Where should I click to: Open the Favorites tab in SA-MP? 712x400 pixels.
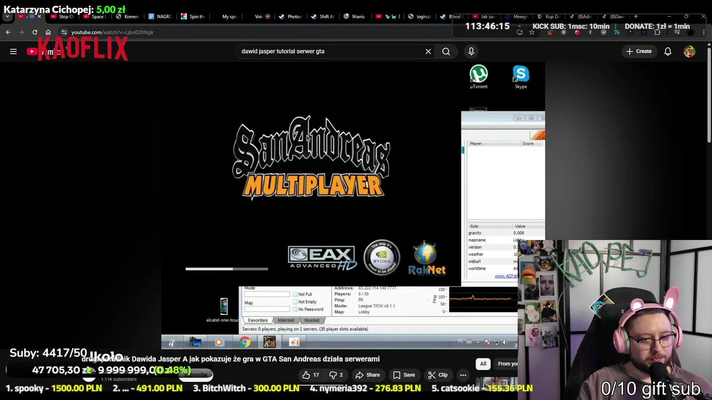click(258, 321)
